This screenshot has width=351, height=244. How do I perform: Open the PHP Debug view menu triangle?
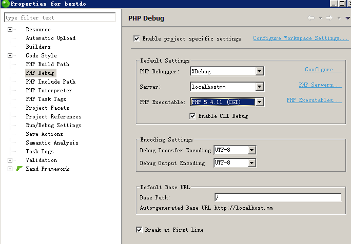coord(347,18)
